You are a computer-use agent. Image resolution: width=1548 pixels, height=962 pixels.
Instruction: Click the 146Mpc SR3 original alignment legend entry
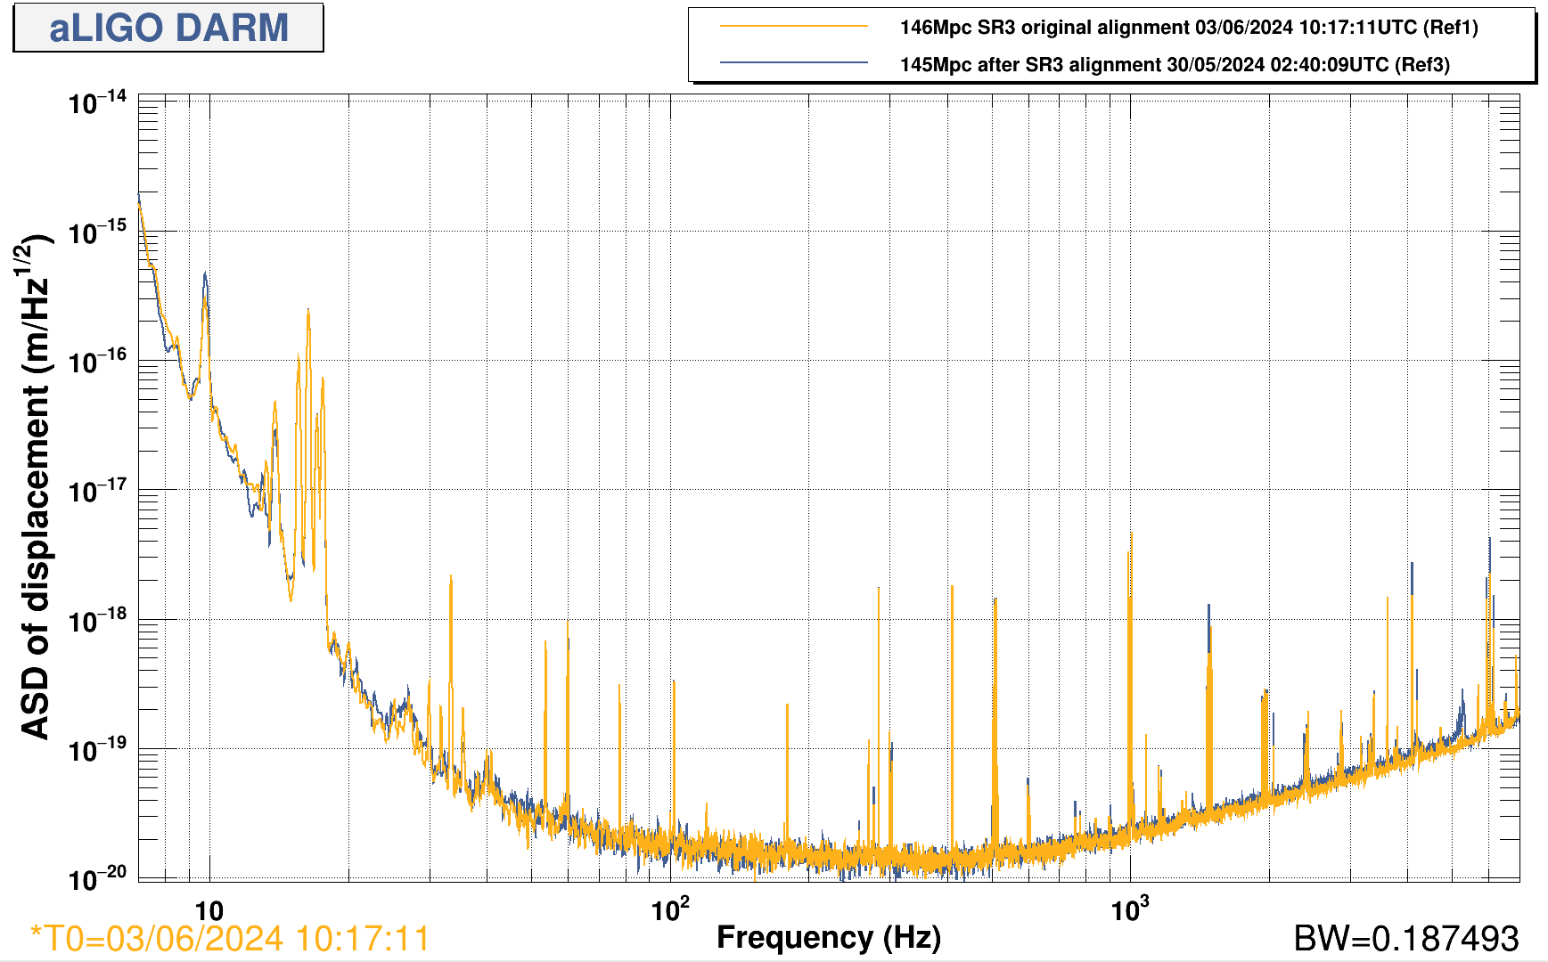[x=1188, y=27]
